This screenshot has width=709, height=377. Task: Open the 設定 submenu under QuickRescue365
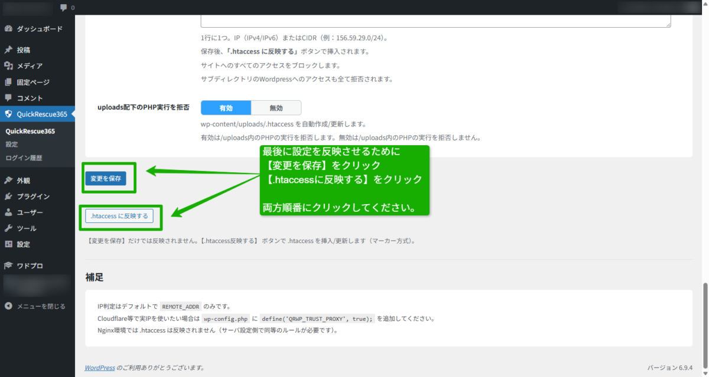pyautogui.click(x=12, y=145)
